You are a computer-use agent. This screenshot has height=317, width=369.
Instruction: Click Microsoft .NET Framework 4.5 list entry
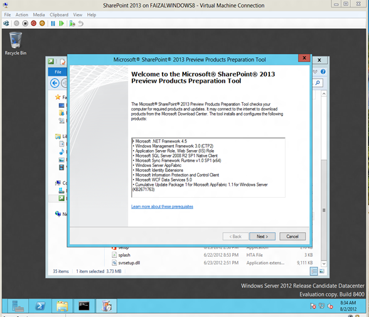[x=161, y=141]
